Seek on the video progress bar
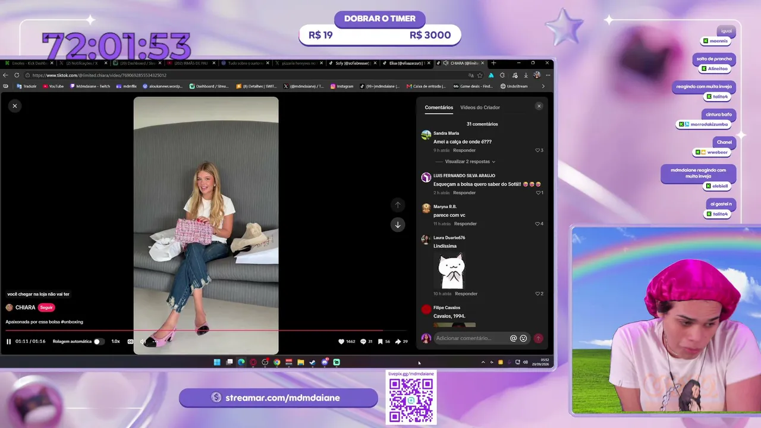The height and width of the screenshot is (428, 761). coord(206,330)
